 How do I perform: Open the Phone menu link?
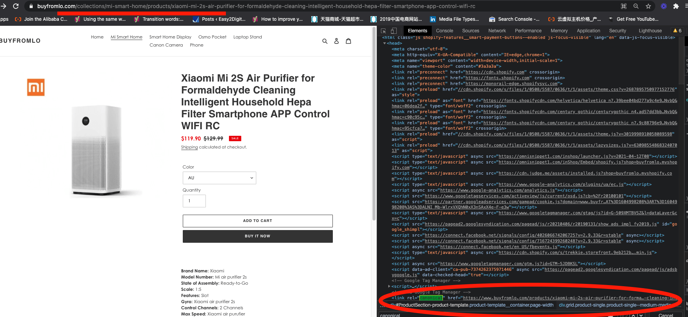(197, 45)
